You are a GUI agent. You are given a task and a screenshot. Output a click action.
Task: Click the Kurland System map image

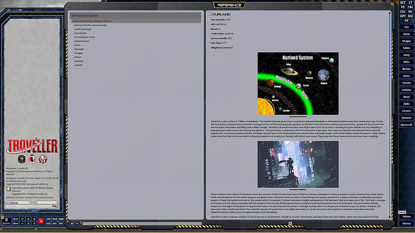[x=298, y=83]
